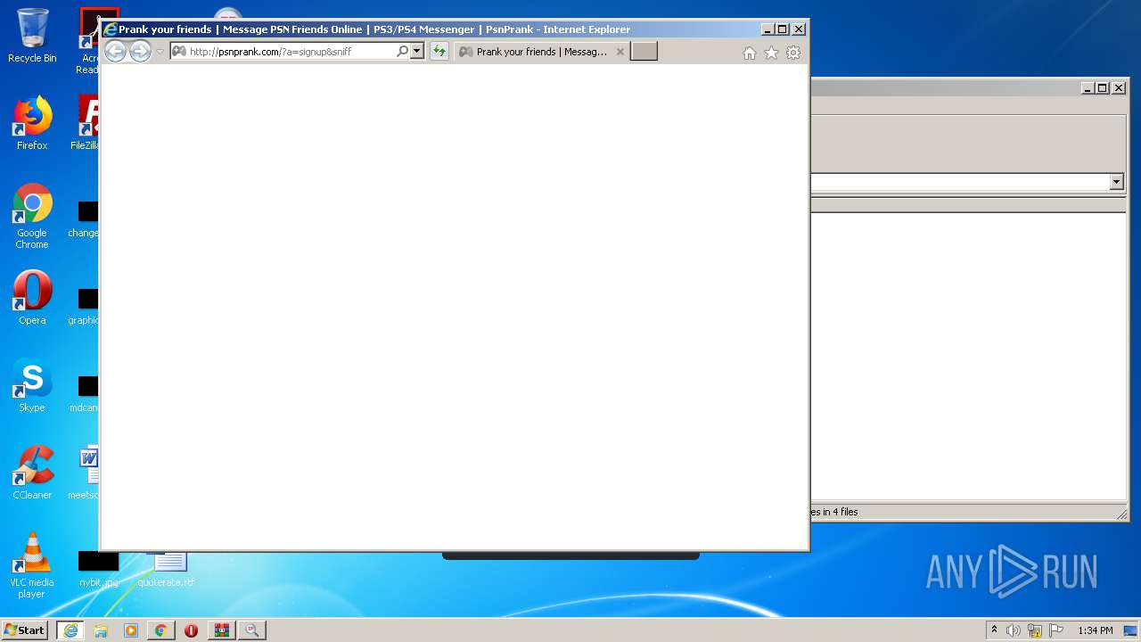Open a new blank tab
Screen dimensions: 1141x642
(x=644, y=52)
